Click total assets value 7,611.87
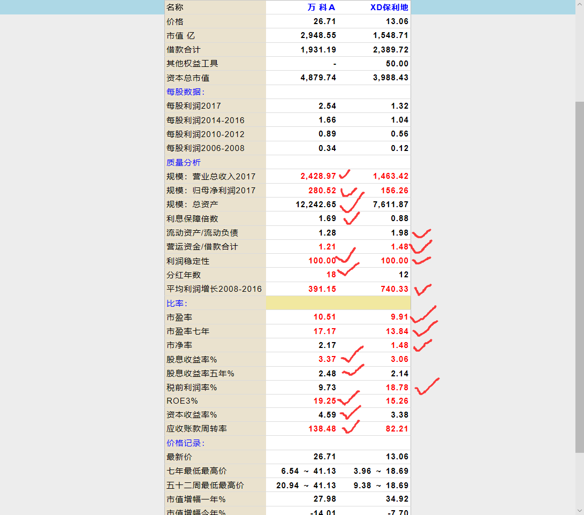 click(391, 205)
